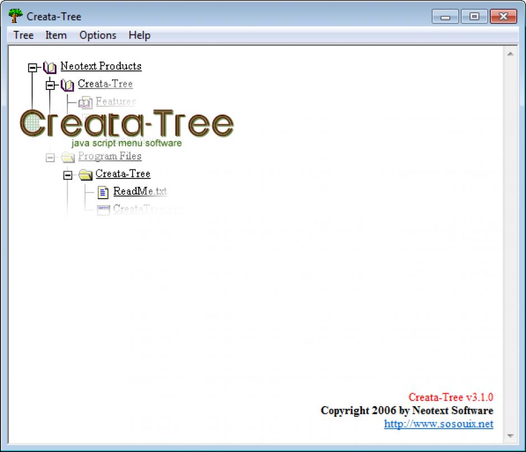Click the ReadMe.txt document icon

pos(103,192)
